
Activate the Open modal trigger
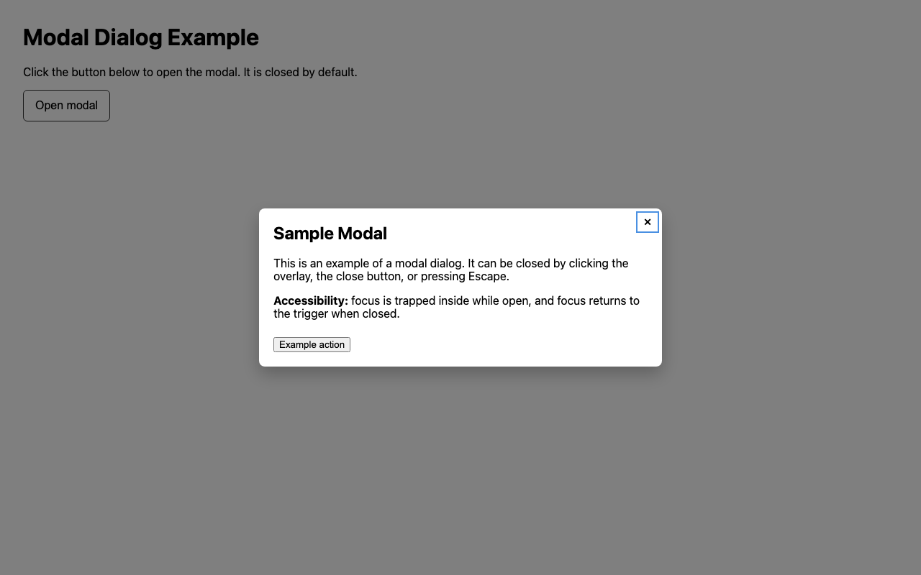click(65, 105)
